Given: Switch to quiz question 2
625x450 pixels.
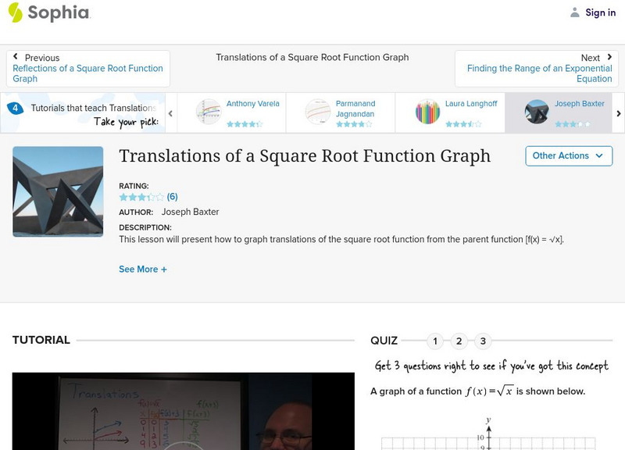Looking at the screenshot, I should [459, 341].
